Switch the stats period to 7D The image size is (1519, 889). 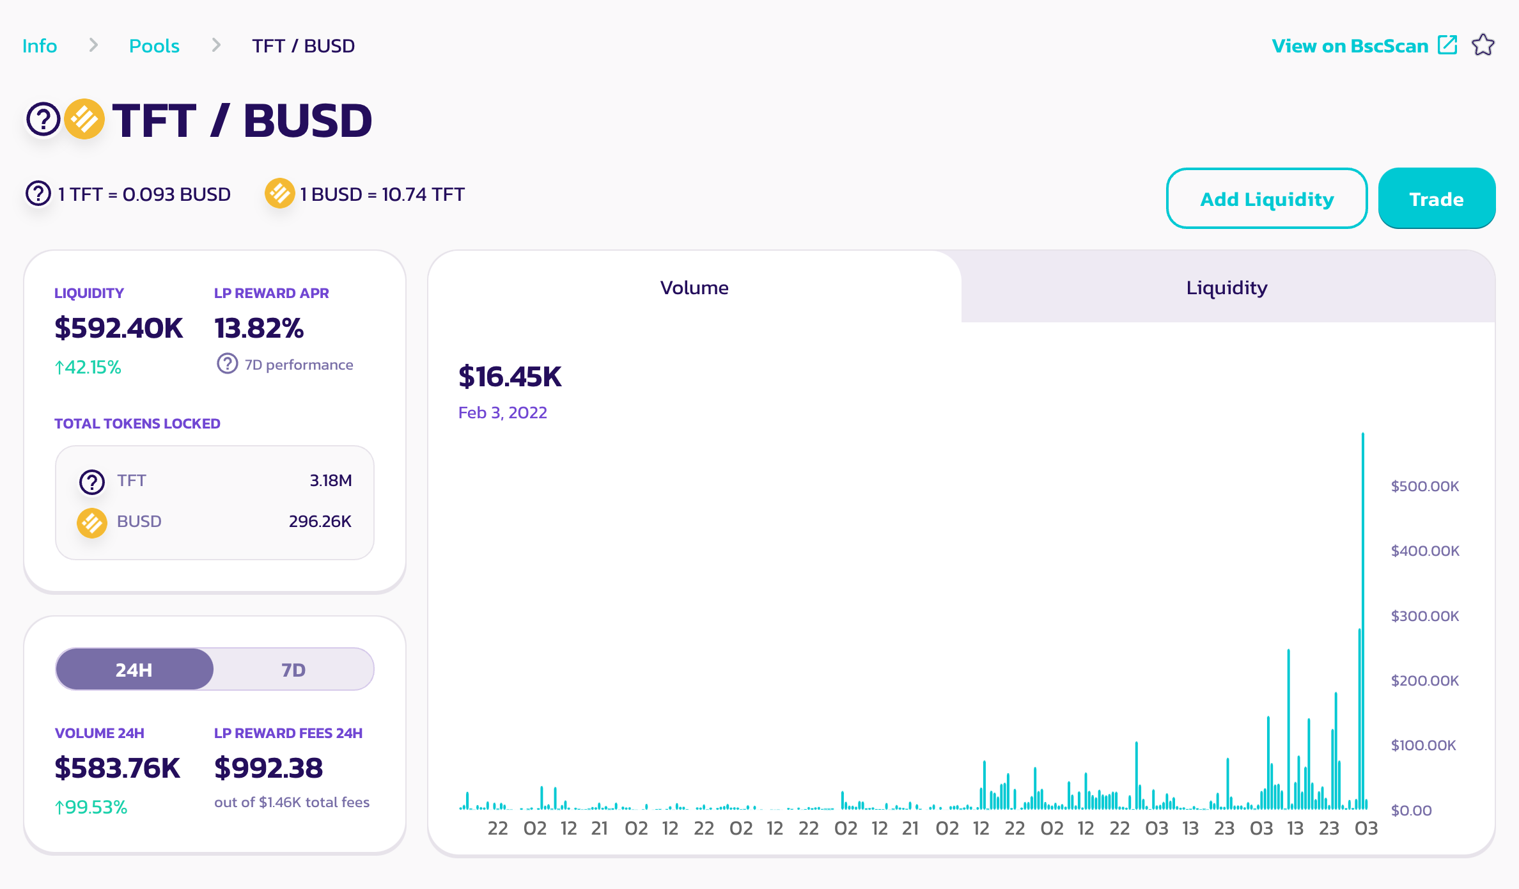pos(293,669)
